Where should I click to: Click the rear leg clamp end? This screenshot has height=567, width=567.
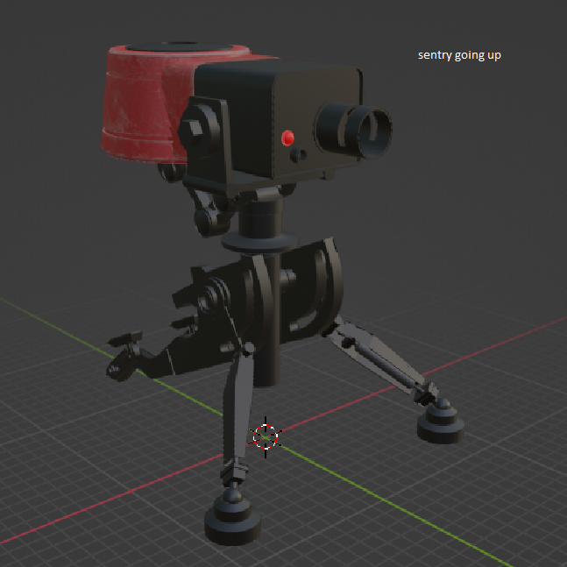(123, 358)
